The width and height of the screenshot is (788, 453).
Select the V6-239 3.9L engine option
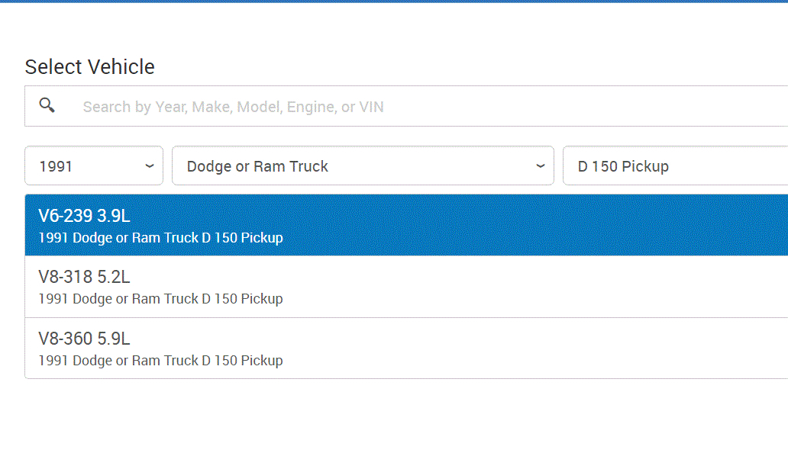click(x=85, y=216)
